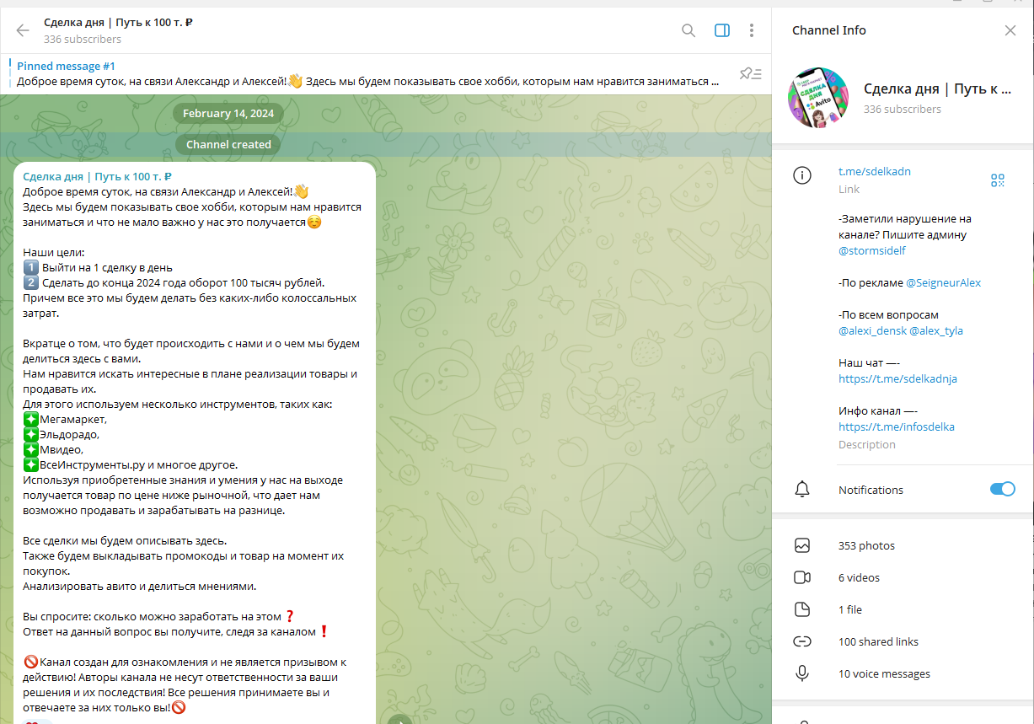Open the three-dot more options menu
The image size is (1034, 724).
[x=751, y=30]
